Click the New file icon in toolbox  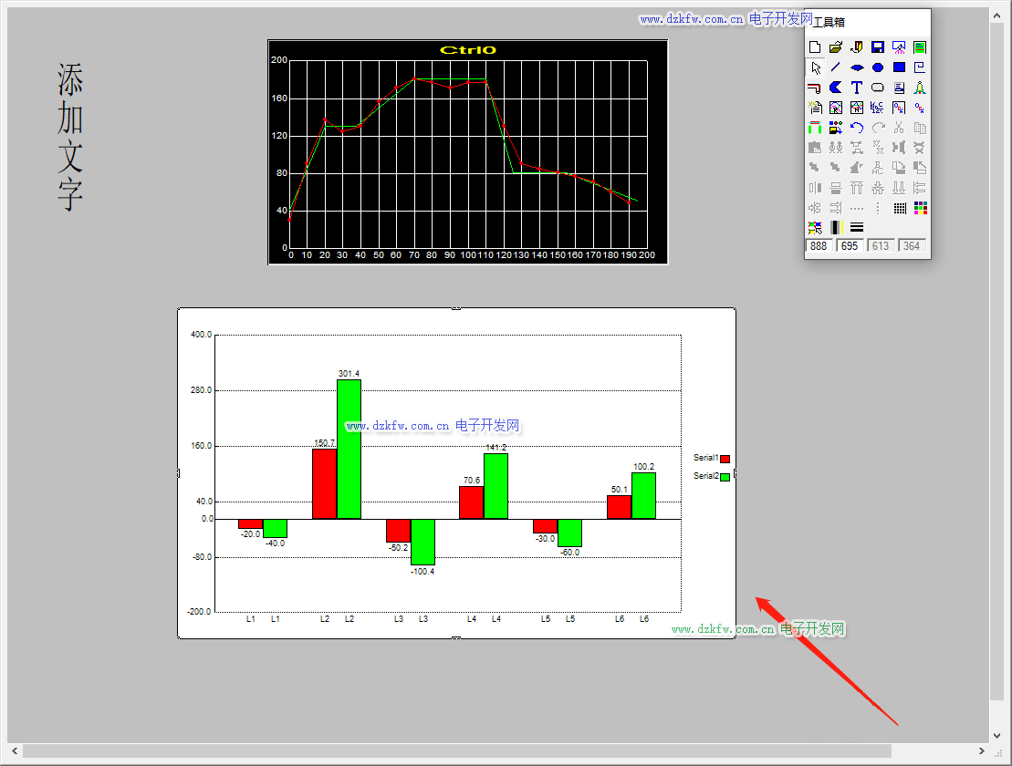(x=815, y=47)
